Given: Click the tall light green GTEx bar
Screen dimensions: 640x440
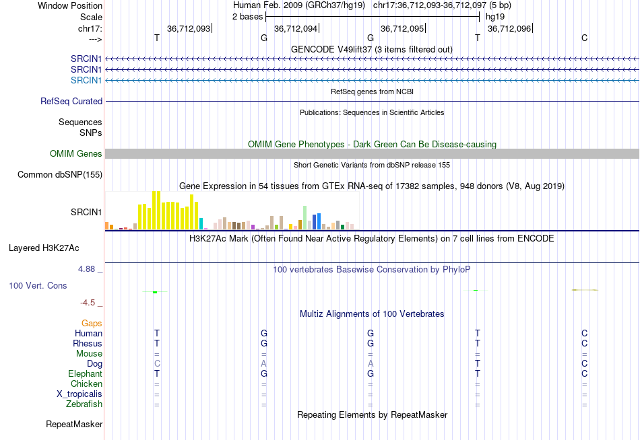Looking at the screenshot, I should tap(305, 218).
